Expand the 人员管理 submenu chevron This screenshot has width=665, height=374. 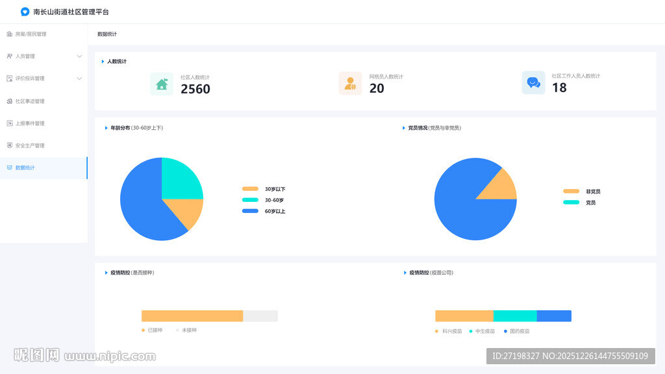point(79,56)
